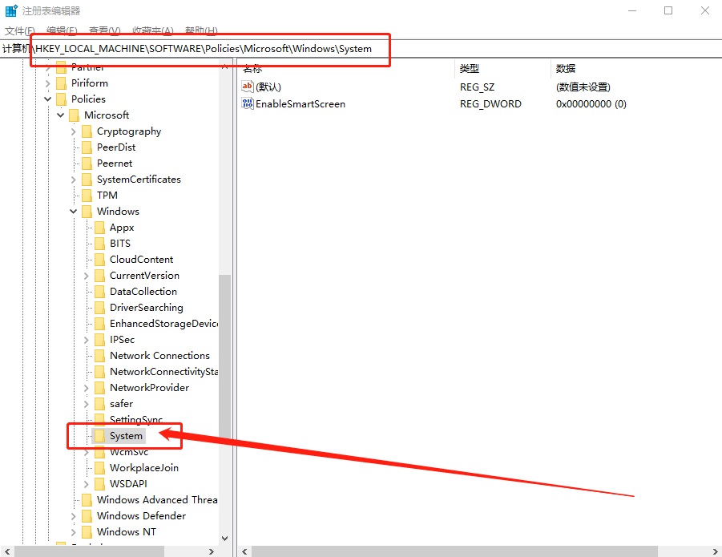Click the REG_SZ type cell
Screen dimensions: 722x557
point(477,87)
